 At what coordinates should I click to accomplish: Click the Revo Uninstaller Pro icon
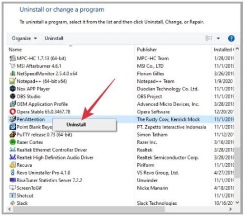(13, 173)
